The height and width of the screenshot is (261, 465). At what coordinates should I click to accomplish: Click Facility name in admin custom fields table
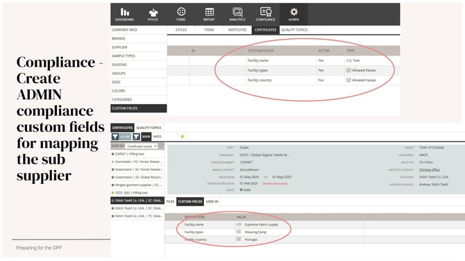click(x=257, y=60)
